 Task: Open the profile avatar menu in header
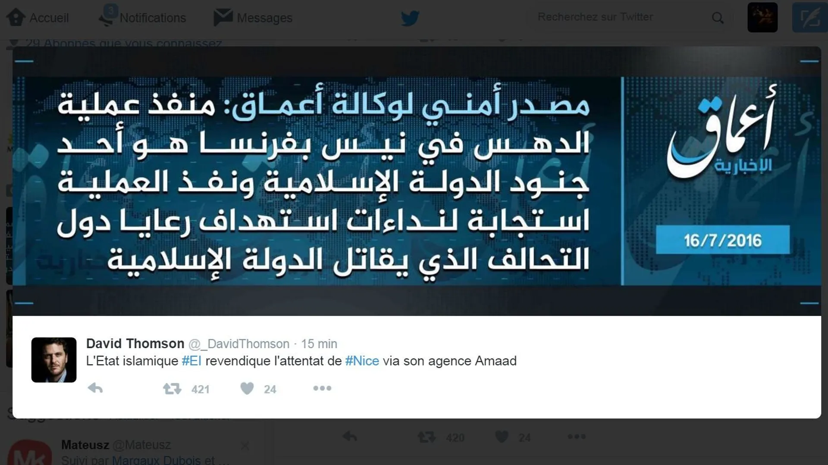[x=762, y=18]
